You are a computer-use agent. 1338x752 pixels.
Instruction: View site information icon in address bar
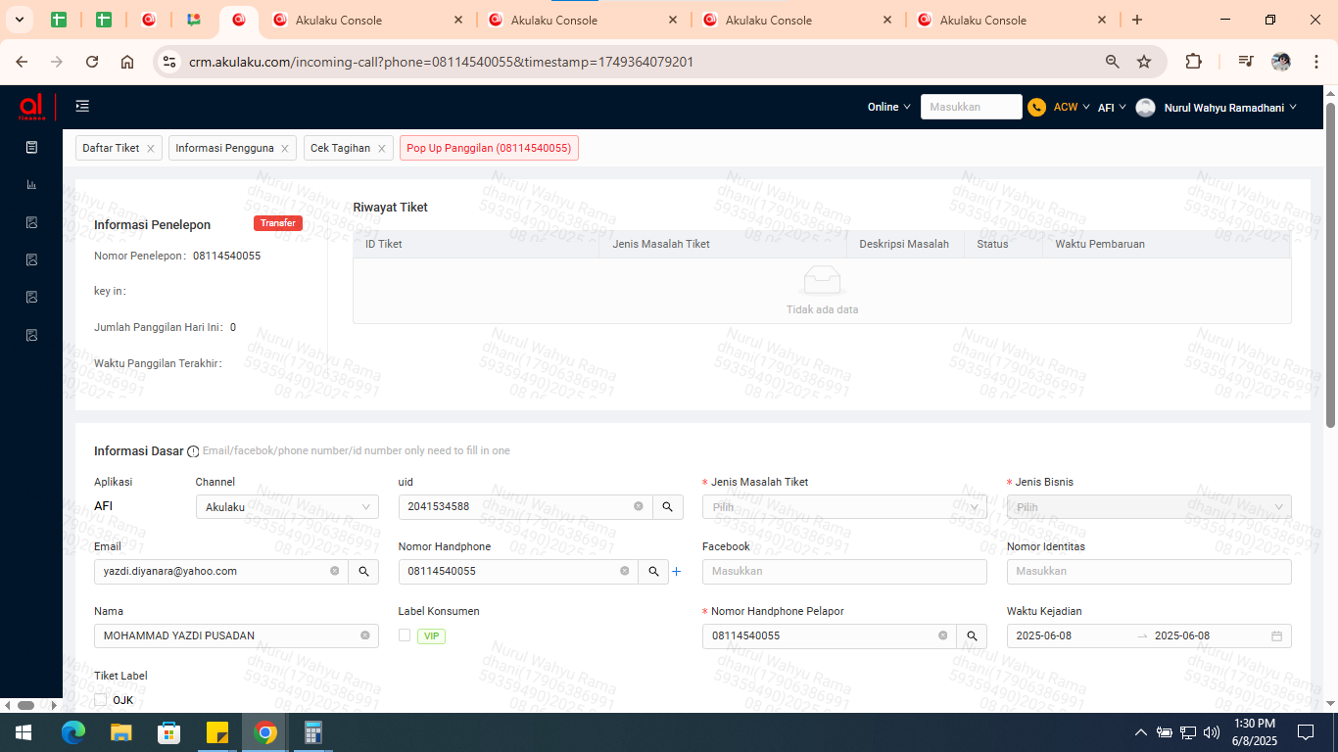click(169, 62)
